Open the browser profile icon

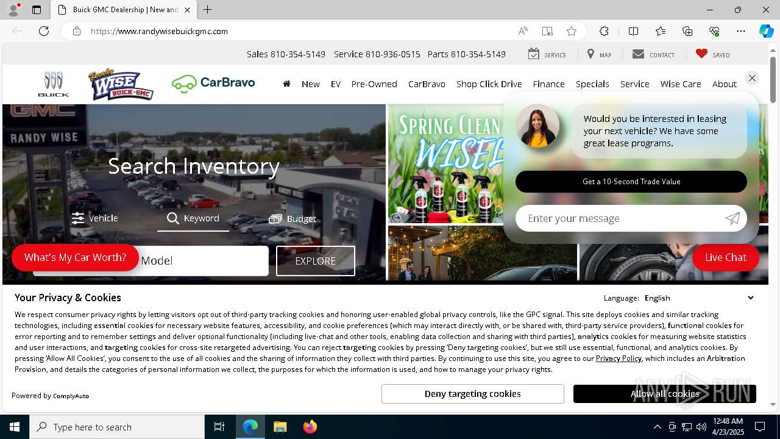click(13, 10)
